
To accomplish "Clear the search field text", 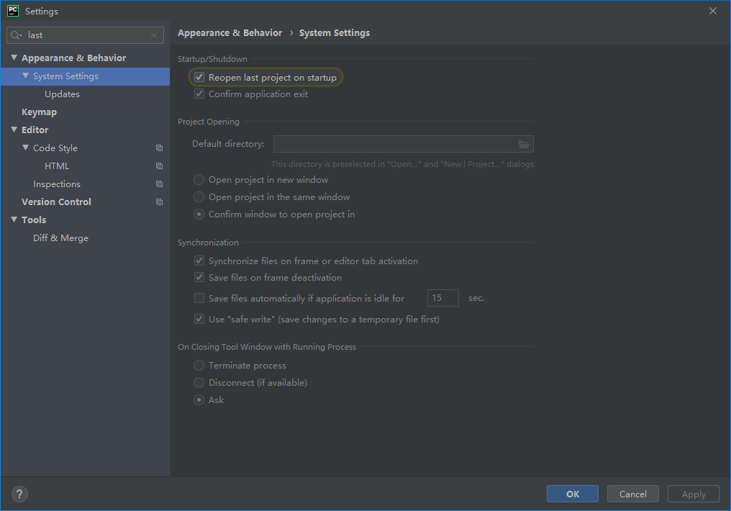I will [x=154, y=35].
